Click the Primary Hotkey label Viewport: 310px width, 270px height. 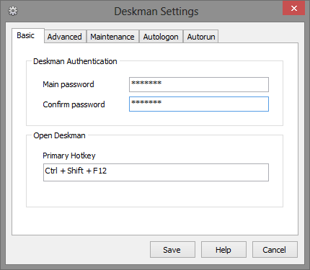69,156
